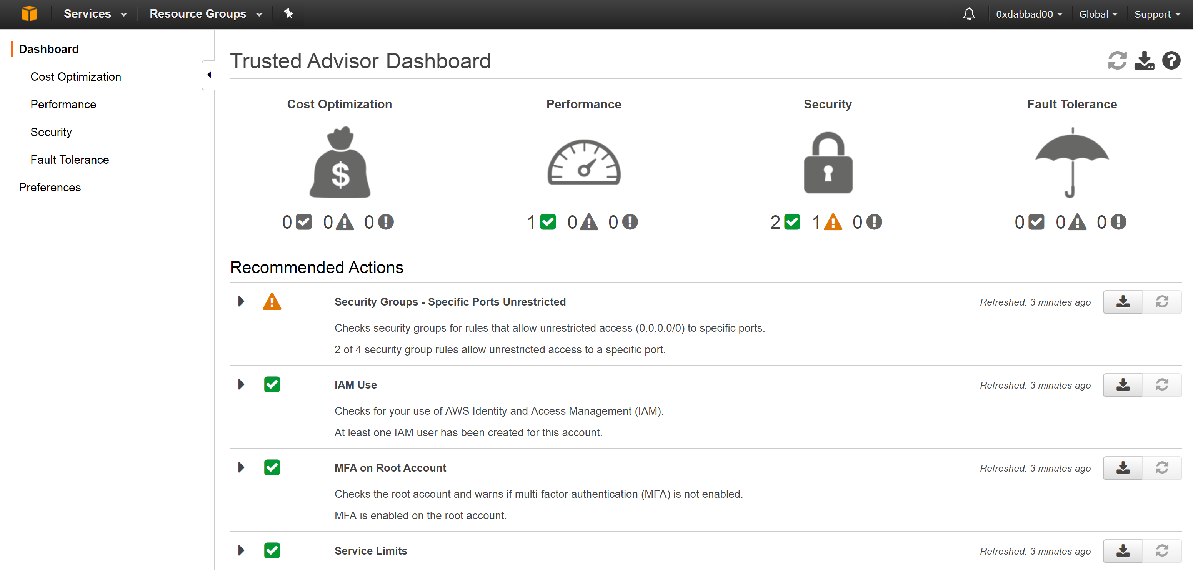Screen dimensions: 1193x570
Task: Click the IAM Use check title
Action: pyautogui.click(x=356, y=385)
